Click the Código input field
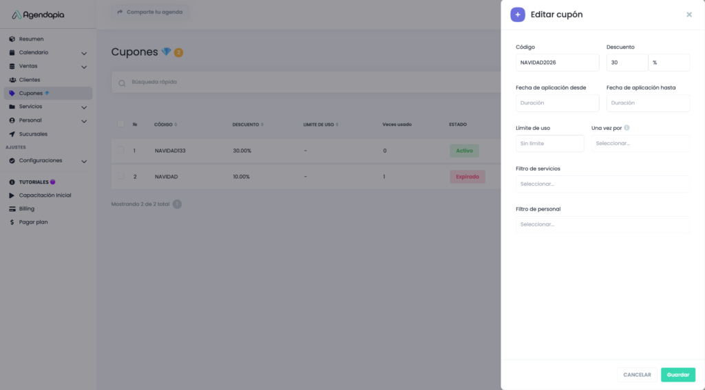This screenshot has width=705, height=390. pos(557,63)
